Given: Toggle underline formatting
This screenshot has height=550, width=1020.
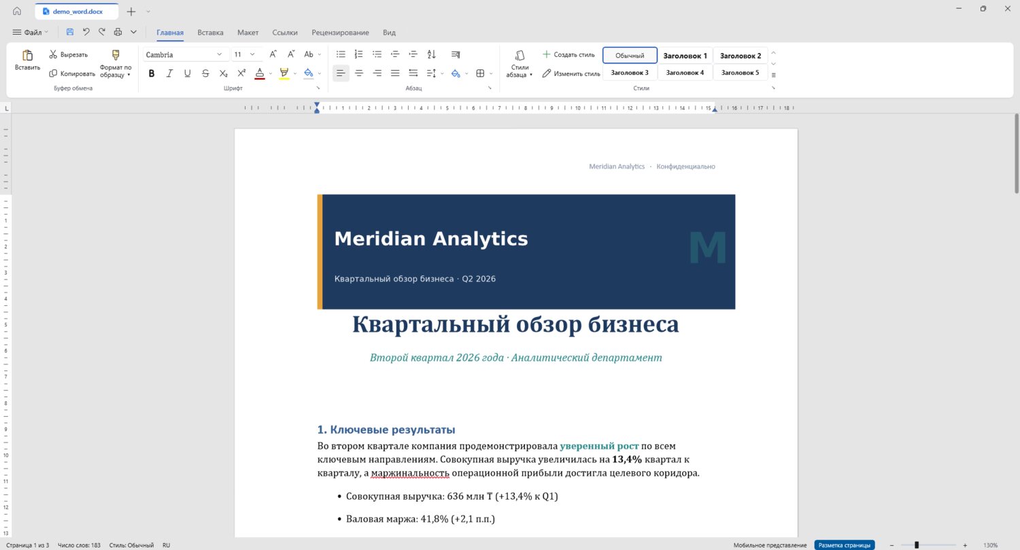Looking at the screenshot, I should (187, 73).
